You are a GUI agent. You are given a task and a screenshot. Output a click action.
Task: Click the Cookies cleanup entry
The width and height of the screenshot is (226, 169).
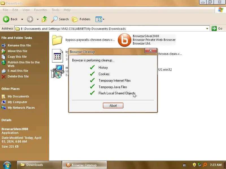[104, 74]
